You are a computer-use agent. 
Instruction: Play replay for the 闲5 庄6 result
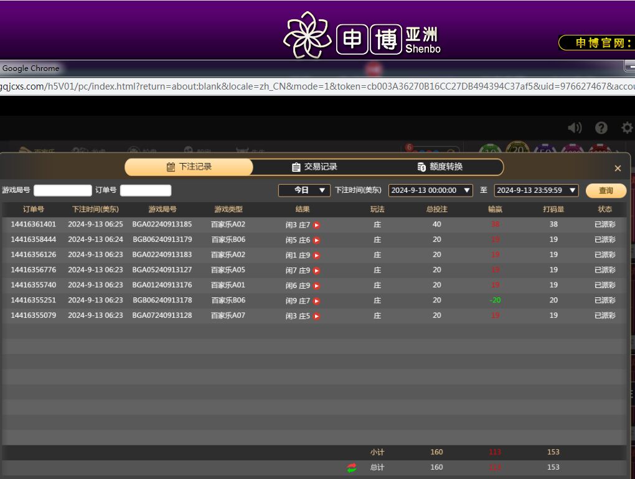pyautogui.click(x=316, y=240)
